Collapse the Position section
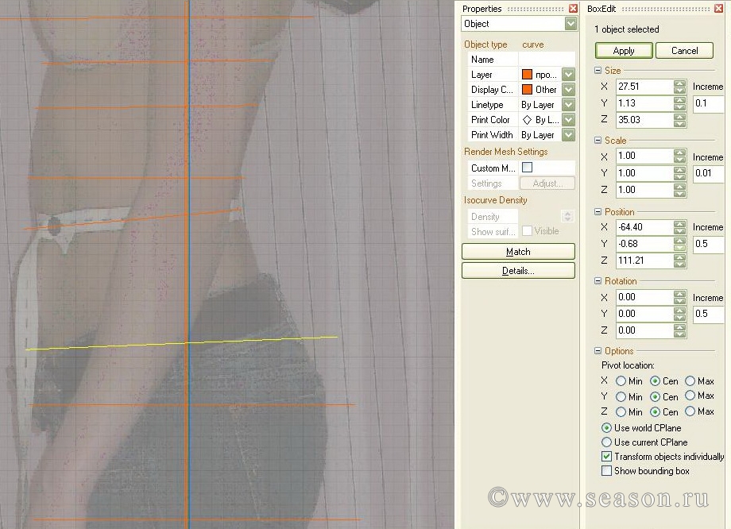 click(598, 212)
